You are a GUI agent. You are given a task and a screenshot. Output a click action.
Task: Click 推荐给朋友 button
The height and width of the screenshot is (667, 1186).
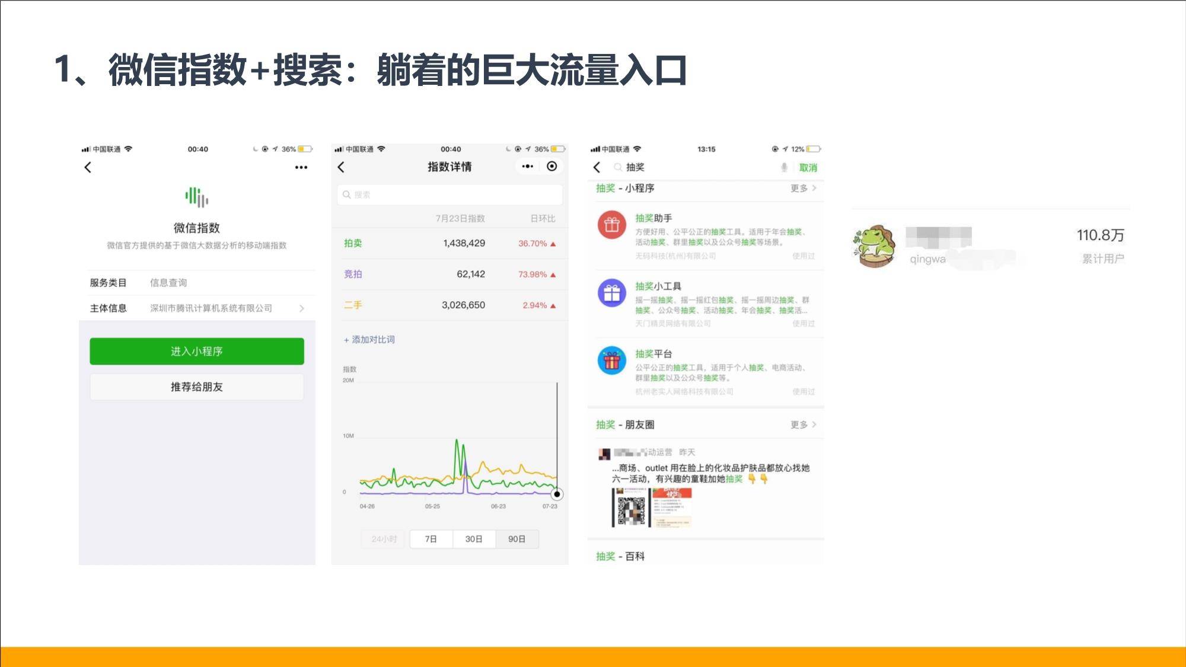(197, 387)
